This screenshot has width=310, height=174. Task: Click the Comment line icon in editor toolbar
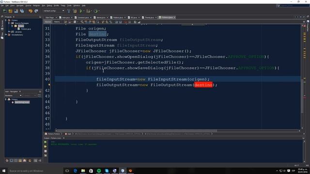tap(135, 22)
